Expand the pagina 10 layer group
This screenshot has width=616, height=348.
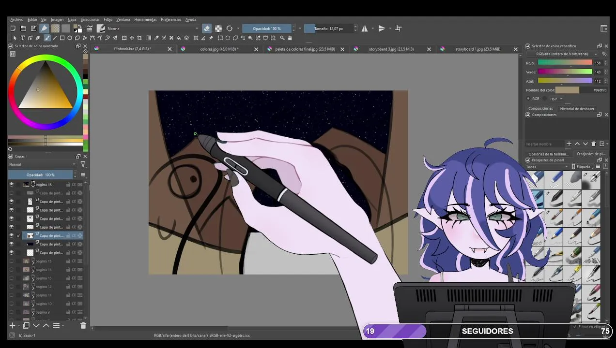(x=33, y=304)
